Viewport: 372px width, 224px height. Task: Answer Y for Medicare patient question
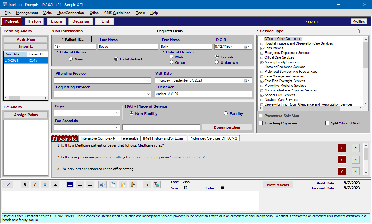[x=342, y=148]
